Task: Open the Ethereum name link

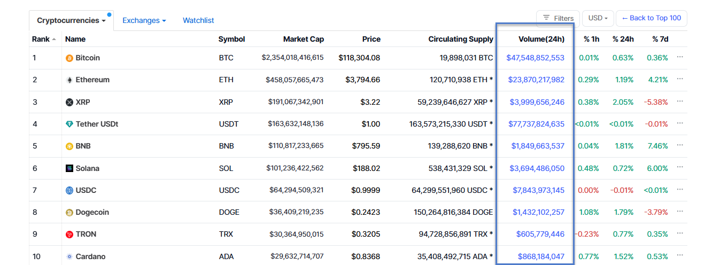Action: 92,80
